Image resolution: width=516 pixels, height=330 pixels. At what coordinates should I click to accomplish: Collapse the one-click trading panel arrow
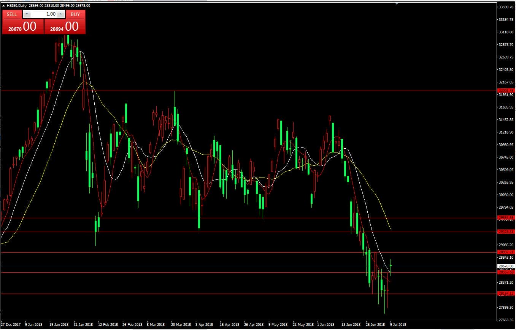[x=3, y=6]
